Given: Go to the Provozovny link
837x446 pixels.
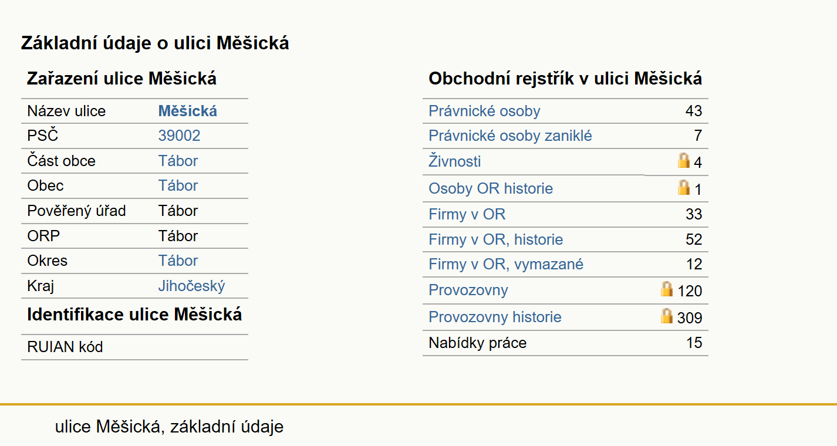Looking at the screenshot, I should tap(468, 290).
